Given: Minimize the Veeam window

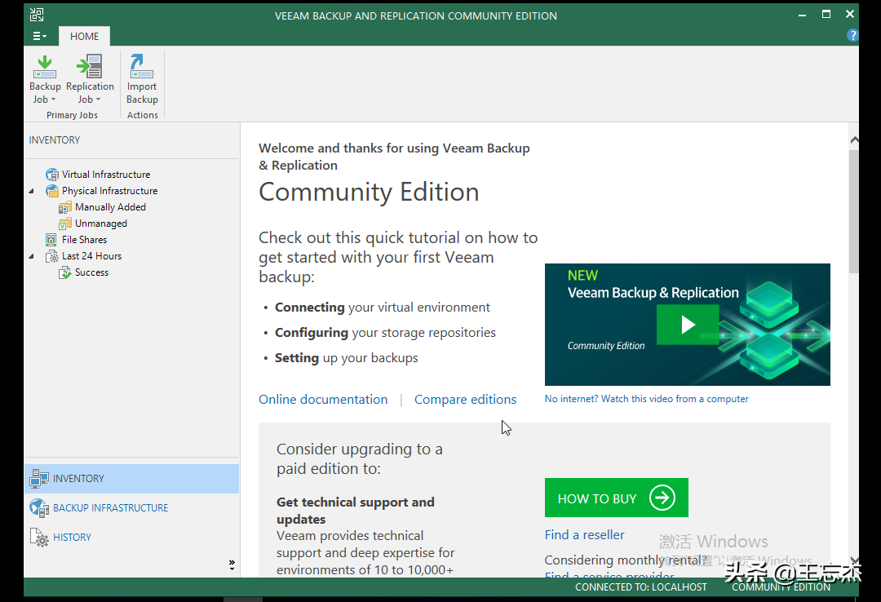Looking at the screenshot, I should click(803, 15).
